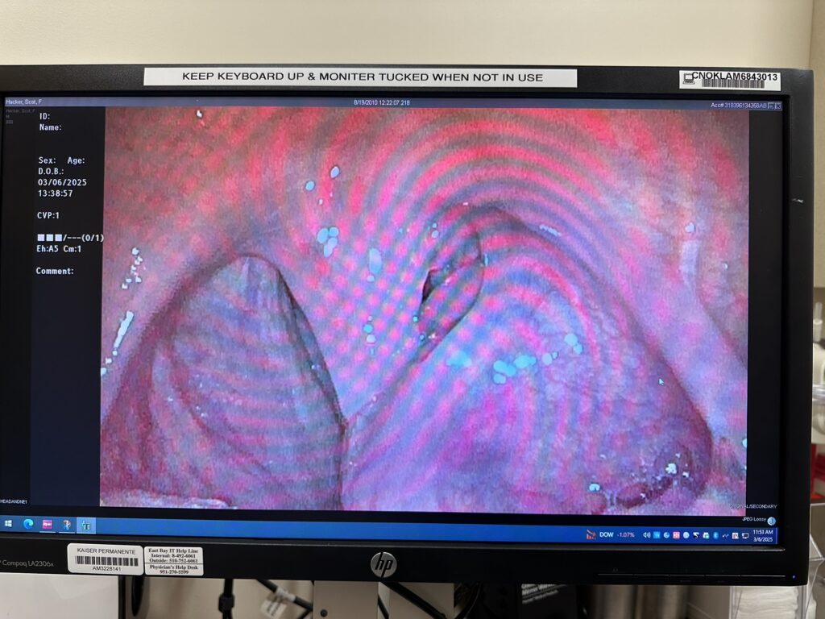Open the clock showing 11:53 AM

(x=763, y=536)
